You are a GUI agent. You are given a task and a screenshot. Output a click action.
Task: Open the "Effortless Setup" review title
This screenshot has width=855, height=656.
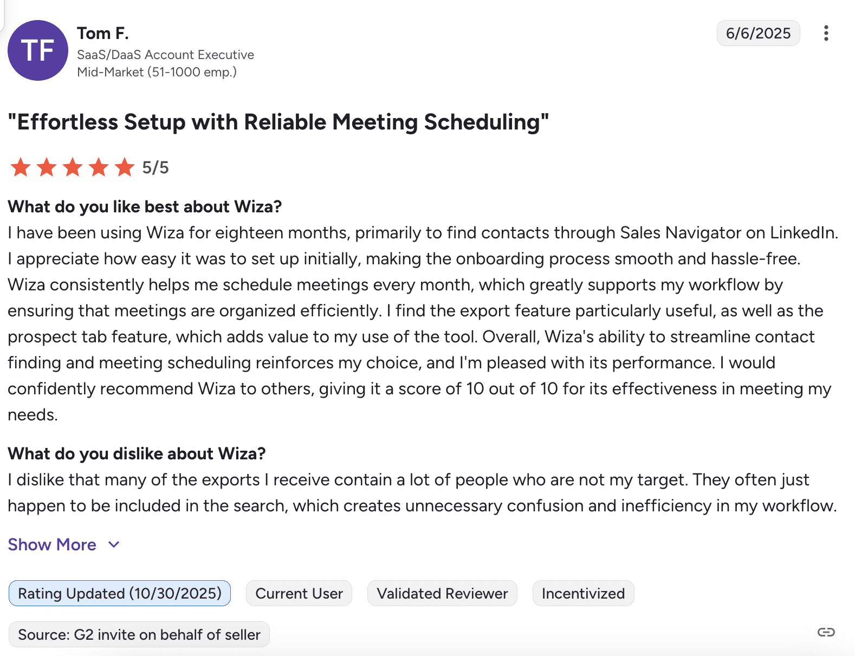click(x=278, y=122)
